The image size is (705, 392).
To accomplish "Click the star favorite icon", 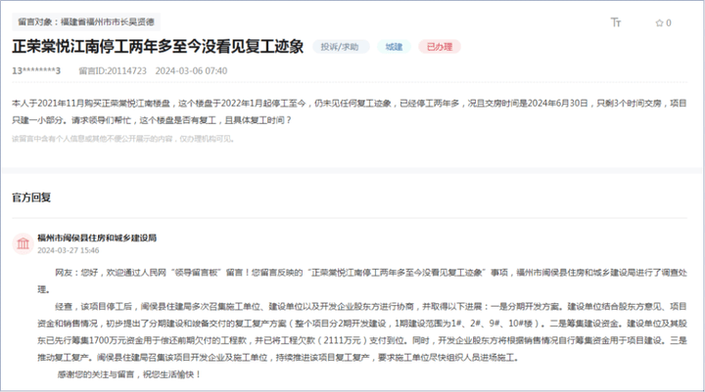I will point(659,22).
